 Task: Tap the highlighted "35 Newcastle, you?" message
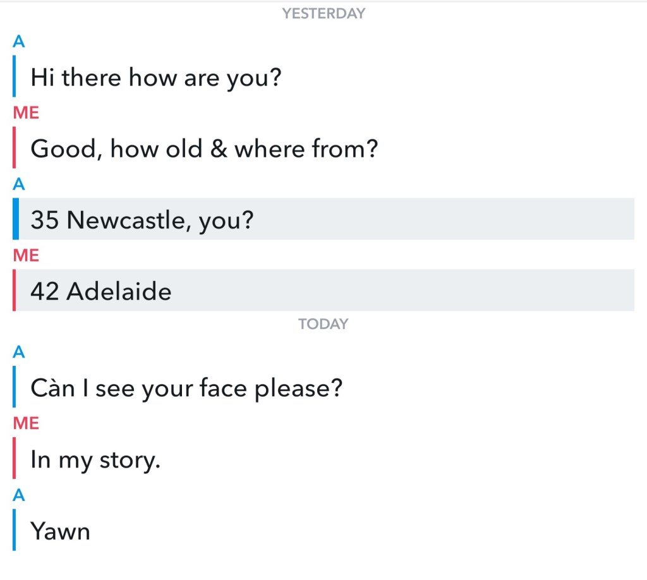pos(142,220)
